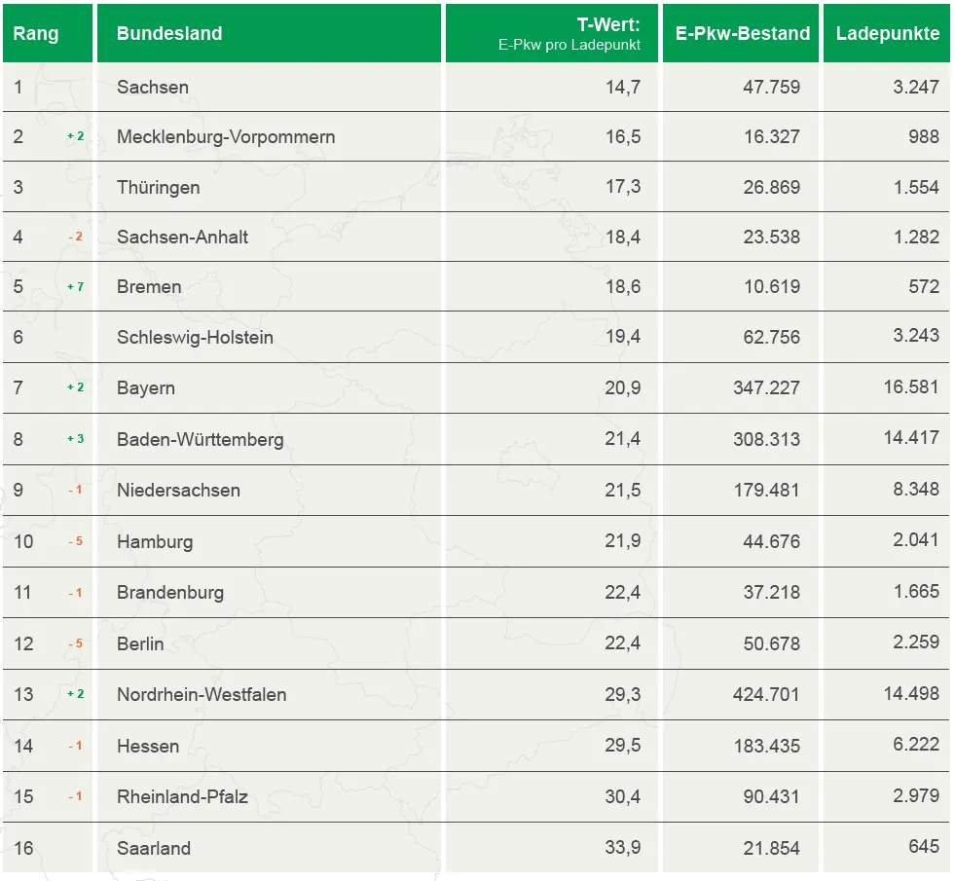Select the Thüringen state name
This screenshot has width=955, height=881.
click(158, 187)
